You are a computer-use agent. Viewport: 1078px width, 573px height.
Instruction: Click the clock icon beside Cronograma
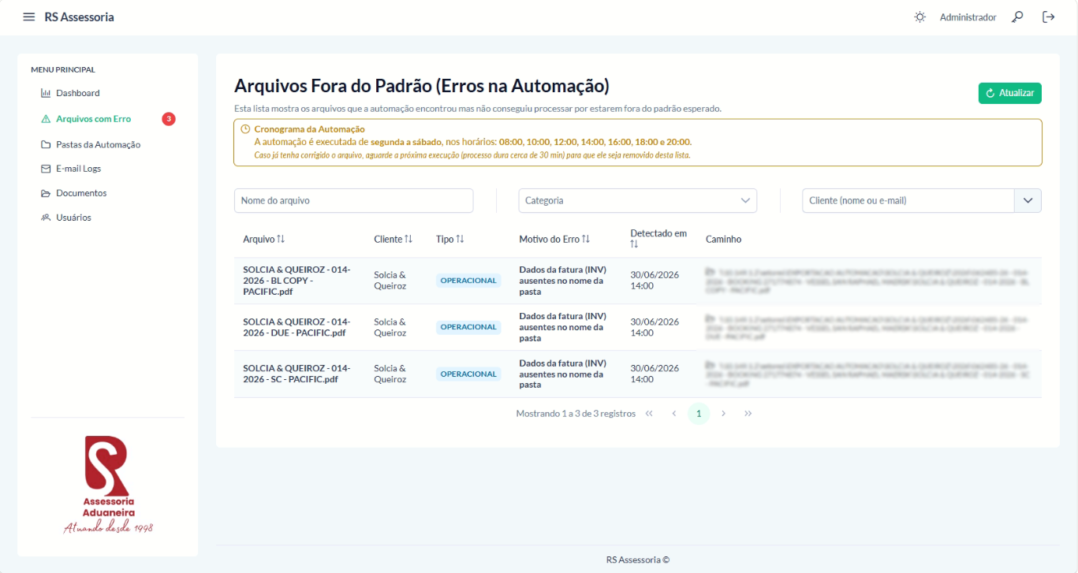tap(245, 128)
